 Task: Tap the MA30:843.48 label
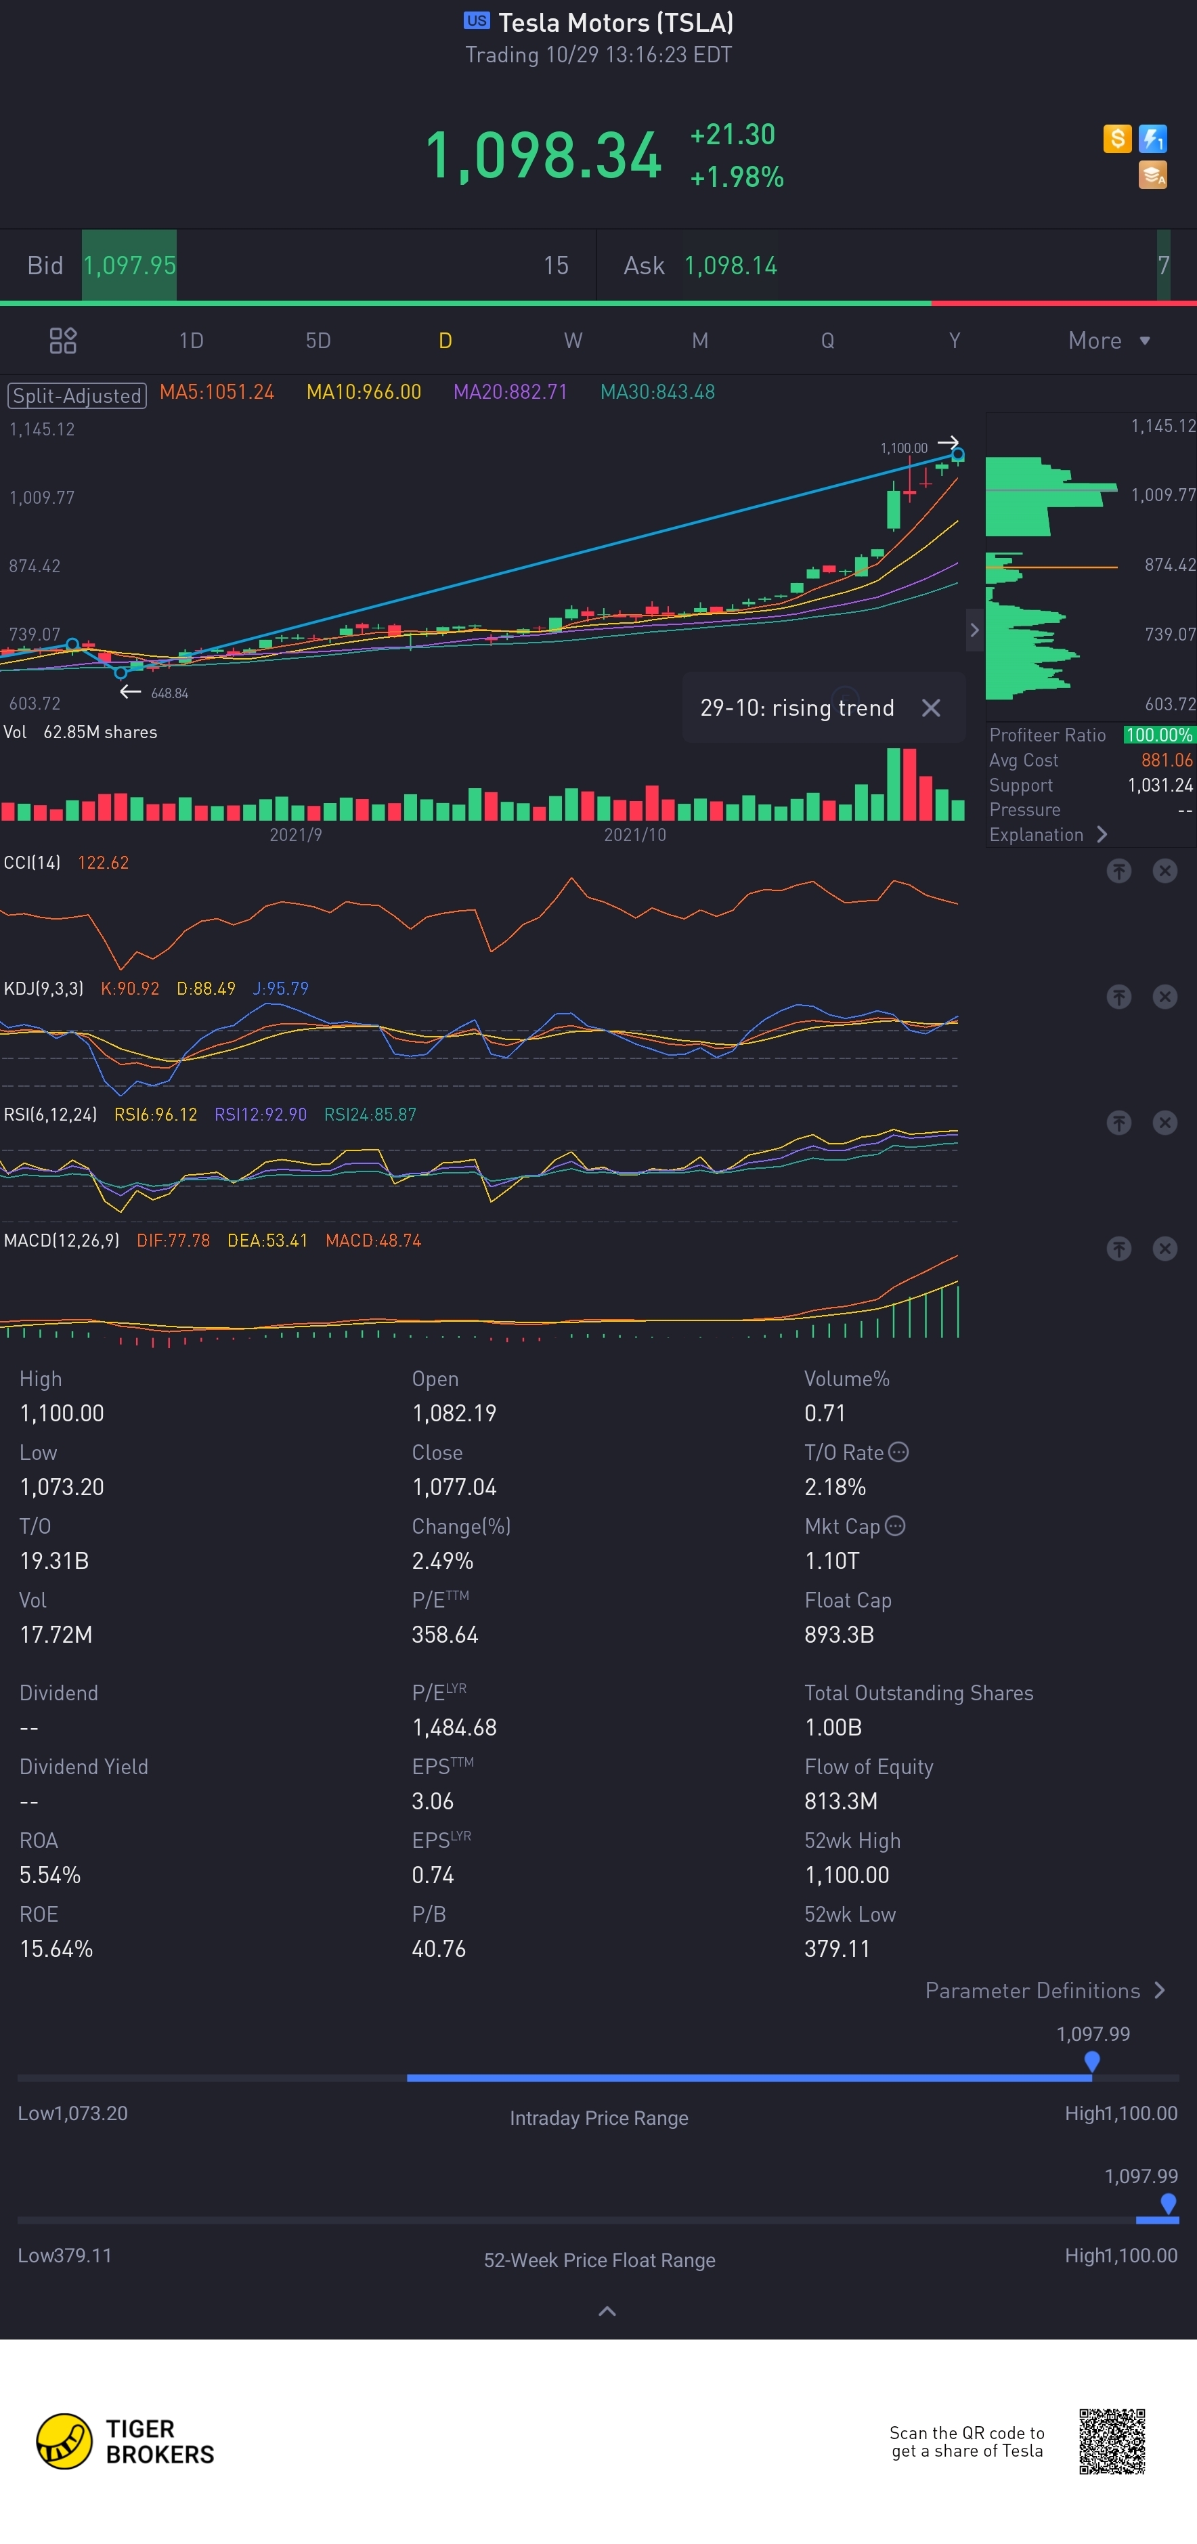click(657, 392)
